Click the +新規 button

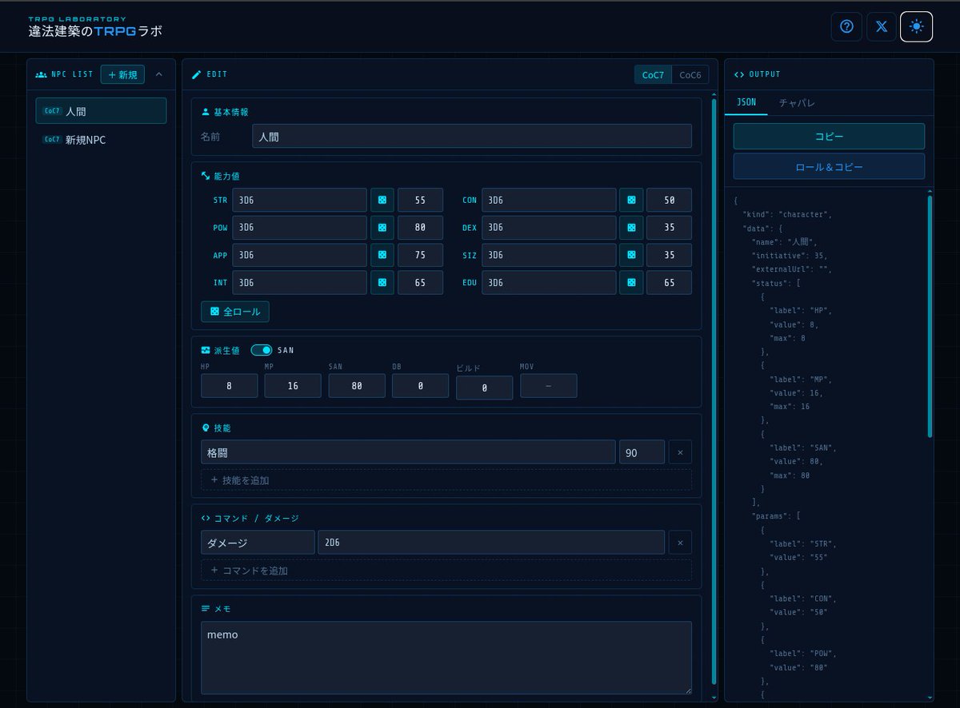pyautogui.click(x=122, y=75)
